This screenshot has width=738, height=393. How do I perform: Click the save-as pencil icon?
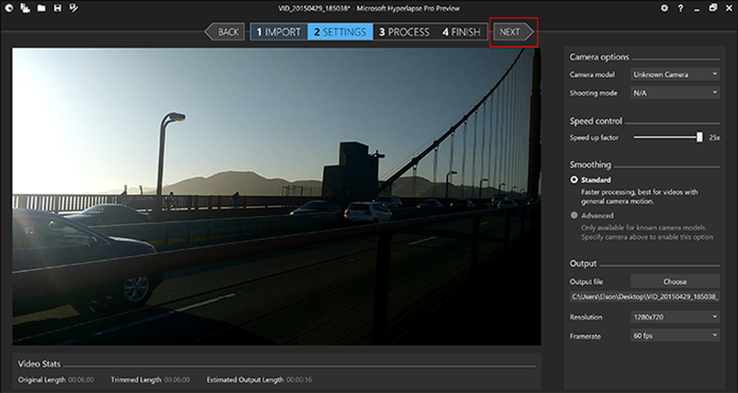coord(73,8)
